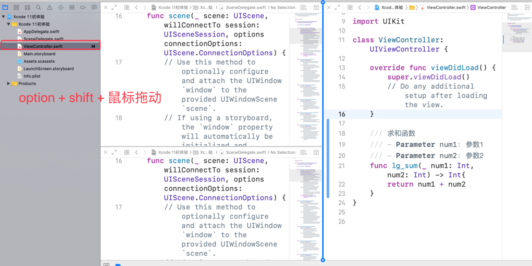Add editor below from bottom-left pane
This screenshot has width=532, height=266.
coord(316,152)
